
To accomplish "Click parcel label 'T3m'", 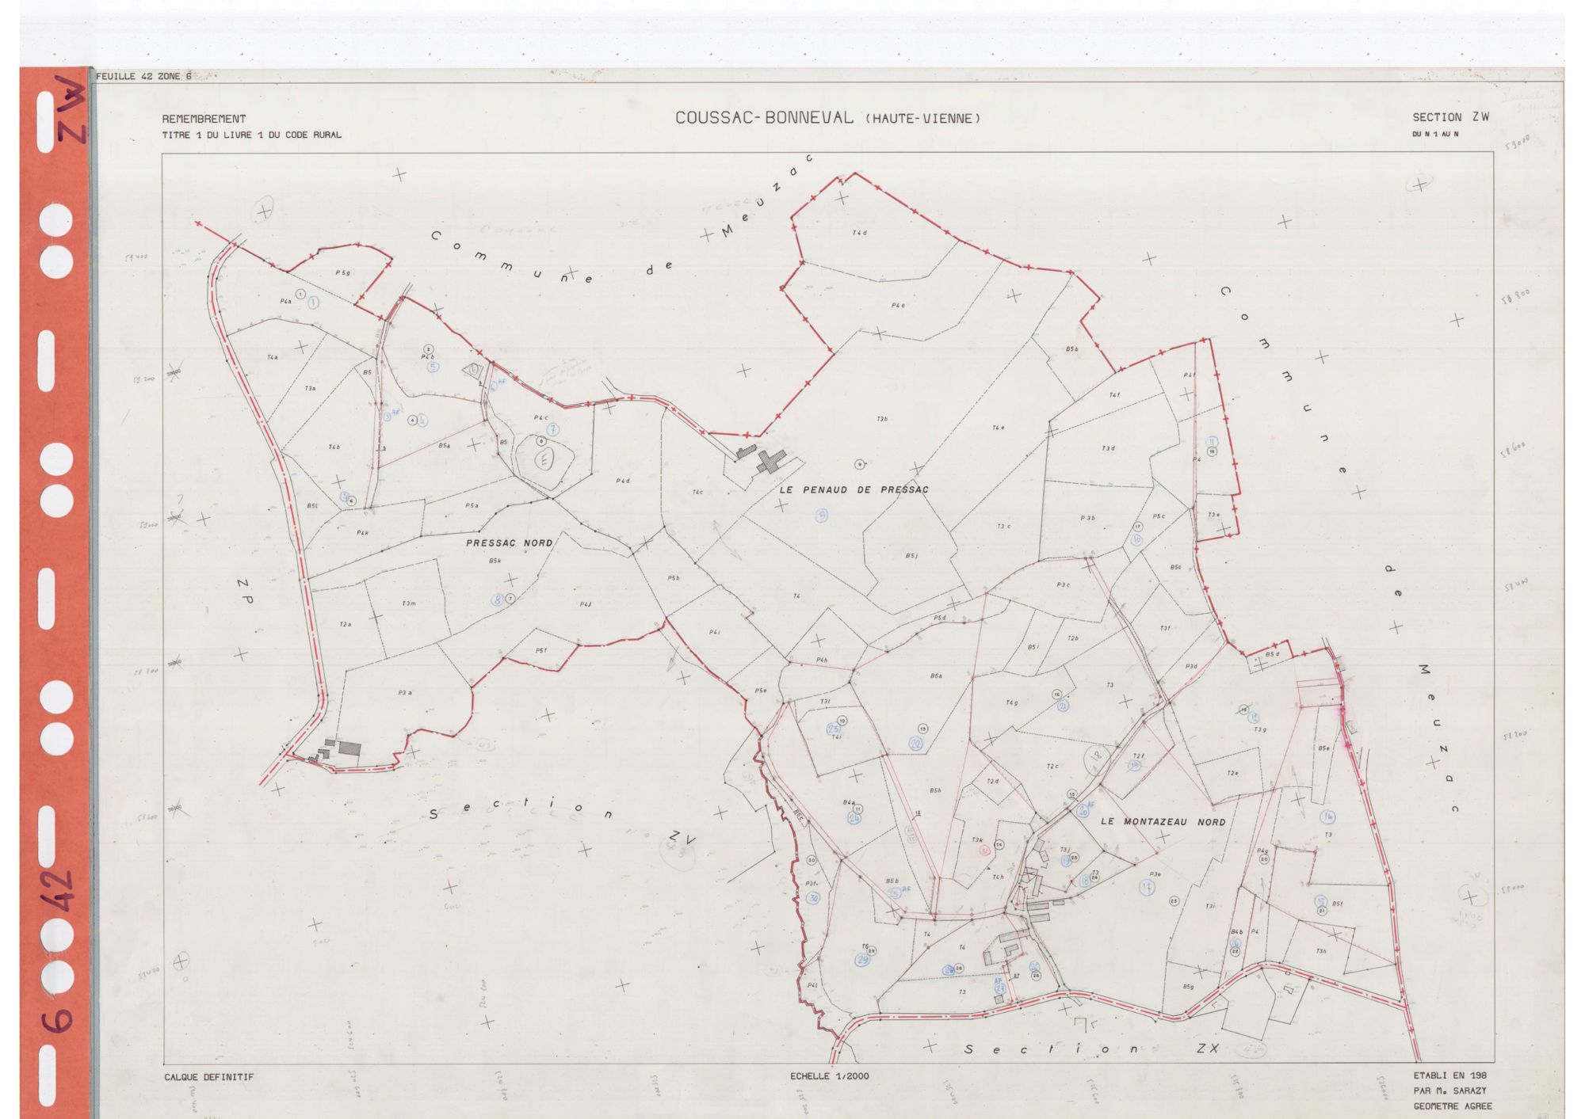I will (408, 603).
